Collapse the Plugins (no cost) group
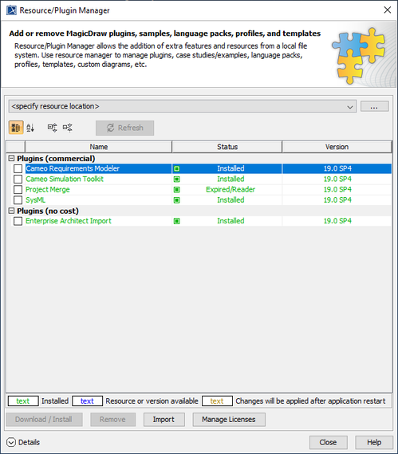The width and height of the screenshot is (398, 454). pos(11,211)
